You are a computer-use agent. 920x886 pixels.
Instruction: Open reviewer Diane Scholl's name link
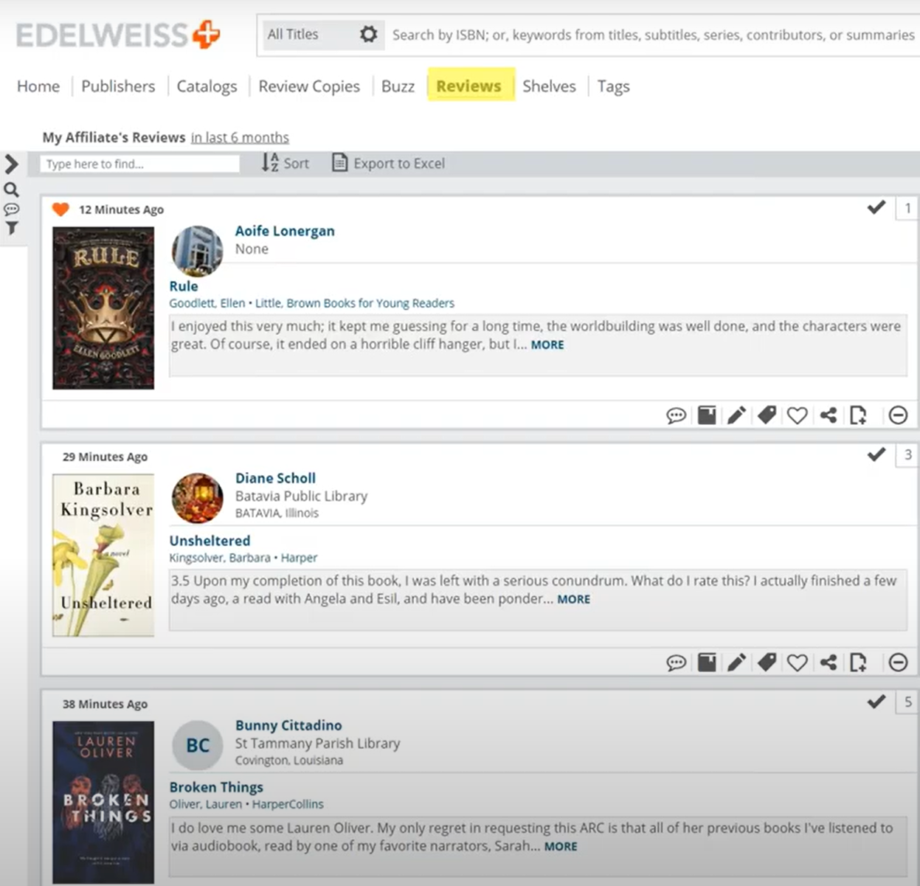[x=275, y=478]
